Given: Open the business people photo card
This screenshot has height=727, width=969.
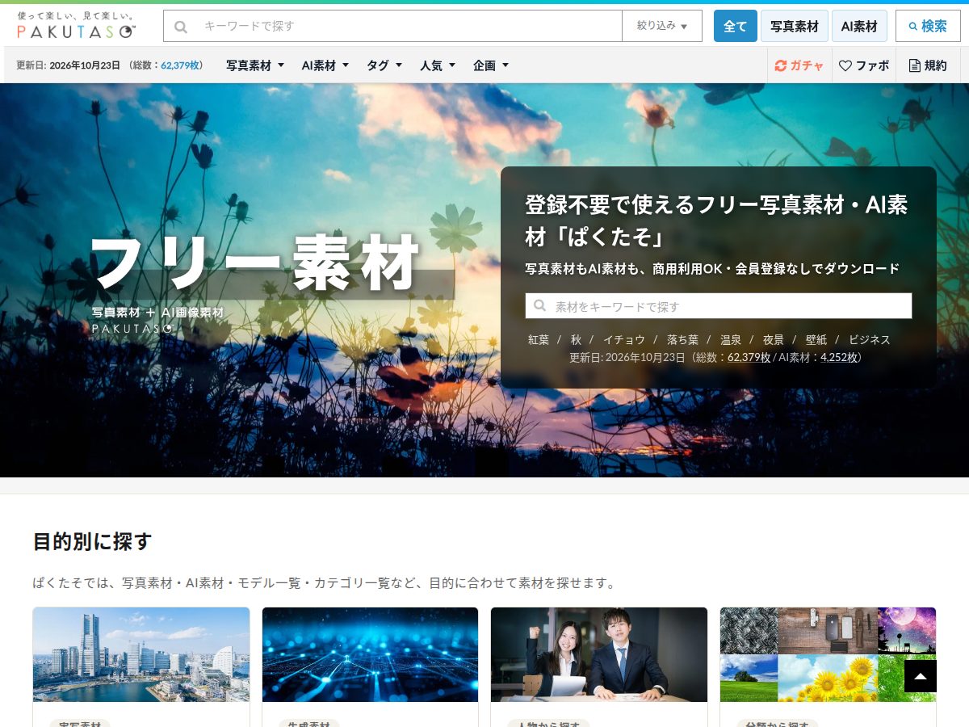Looking at the screenshot, I should pyautogui.click(x=599, y=654).
